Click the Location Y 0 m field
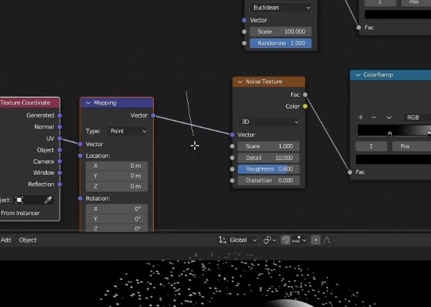This screenshot has height=307, width=431. click(x=116, y=176)
